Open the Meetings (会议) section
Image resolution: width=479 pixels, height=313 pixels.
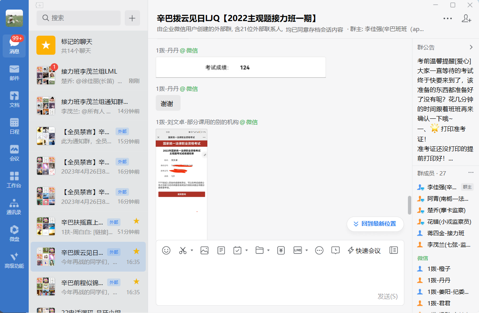coord(15,153)
